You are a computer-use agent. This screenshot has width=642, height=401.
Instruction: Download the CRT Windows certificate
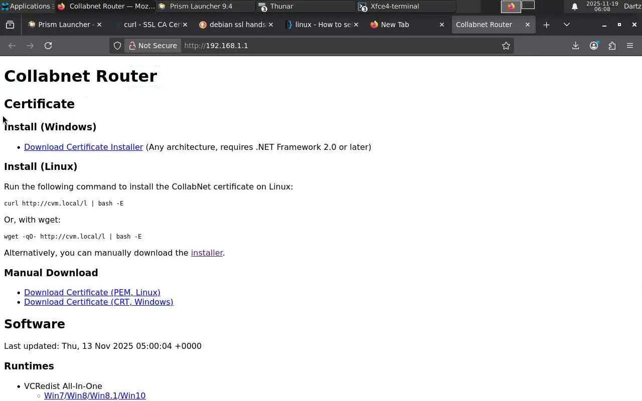(x=99, y=302)
